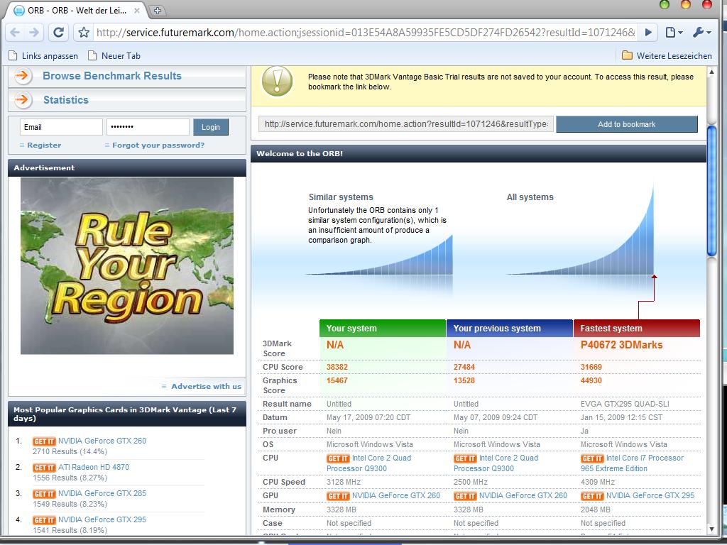
Task: Reload the page with refresh icon
Action: [58, 33]
